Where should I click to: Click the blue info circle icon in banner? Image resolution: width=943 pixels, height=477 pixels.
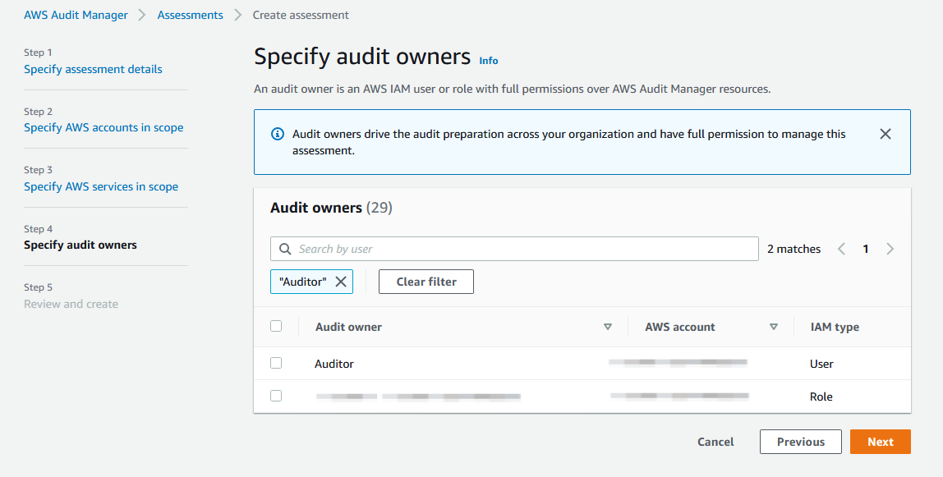[278, 134]
